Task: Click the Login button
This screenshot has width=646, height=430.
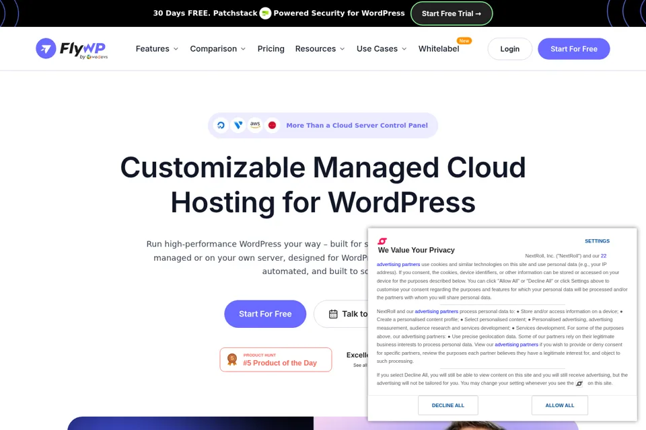Action: coord(509,49)
